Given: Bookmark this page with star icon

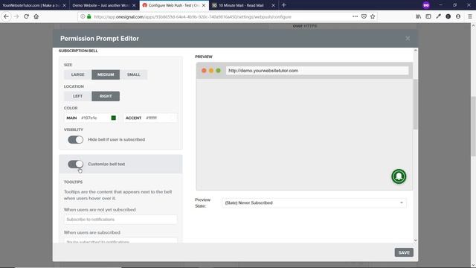Looking at the screenshot, I should pos(373,16).
